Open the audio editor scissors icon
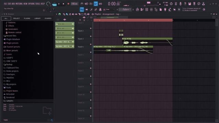Screen dimensions: 219x123 click(176, 4)
